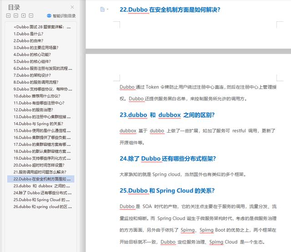Open the page icon beside heading 22
This screenshot has width=291, height=252.
tap(102, 9)
